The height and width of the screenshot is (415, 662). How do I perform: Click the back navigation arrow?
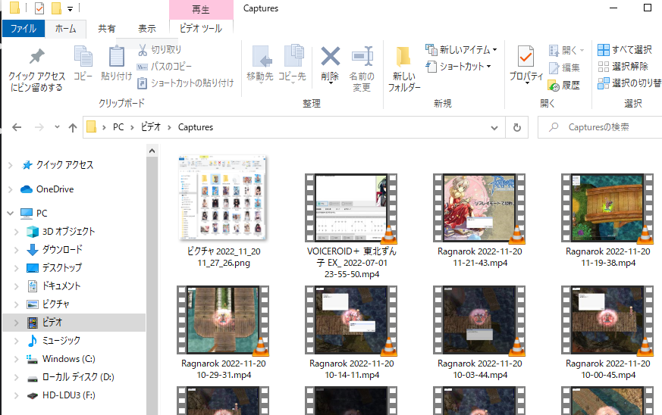click(17, 127)
